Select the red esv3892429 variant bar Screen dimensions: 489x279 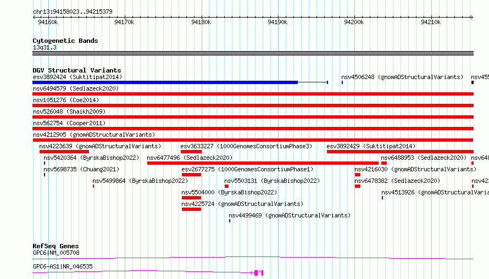(400, 152)
